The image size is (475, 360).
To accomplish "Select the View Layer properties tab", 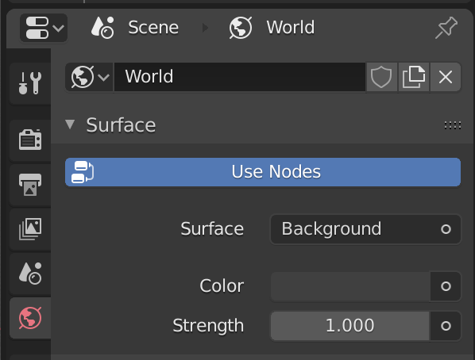I will (x=30, y=229).
